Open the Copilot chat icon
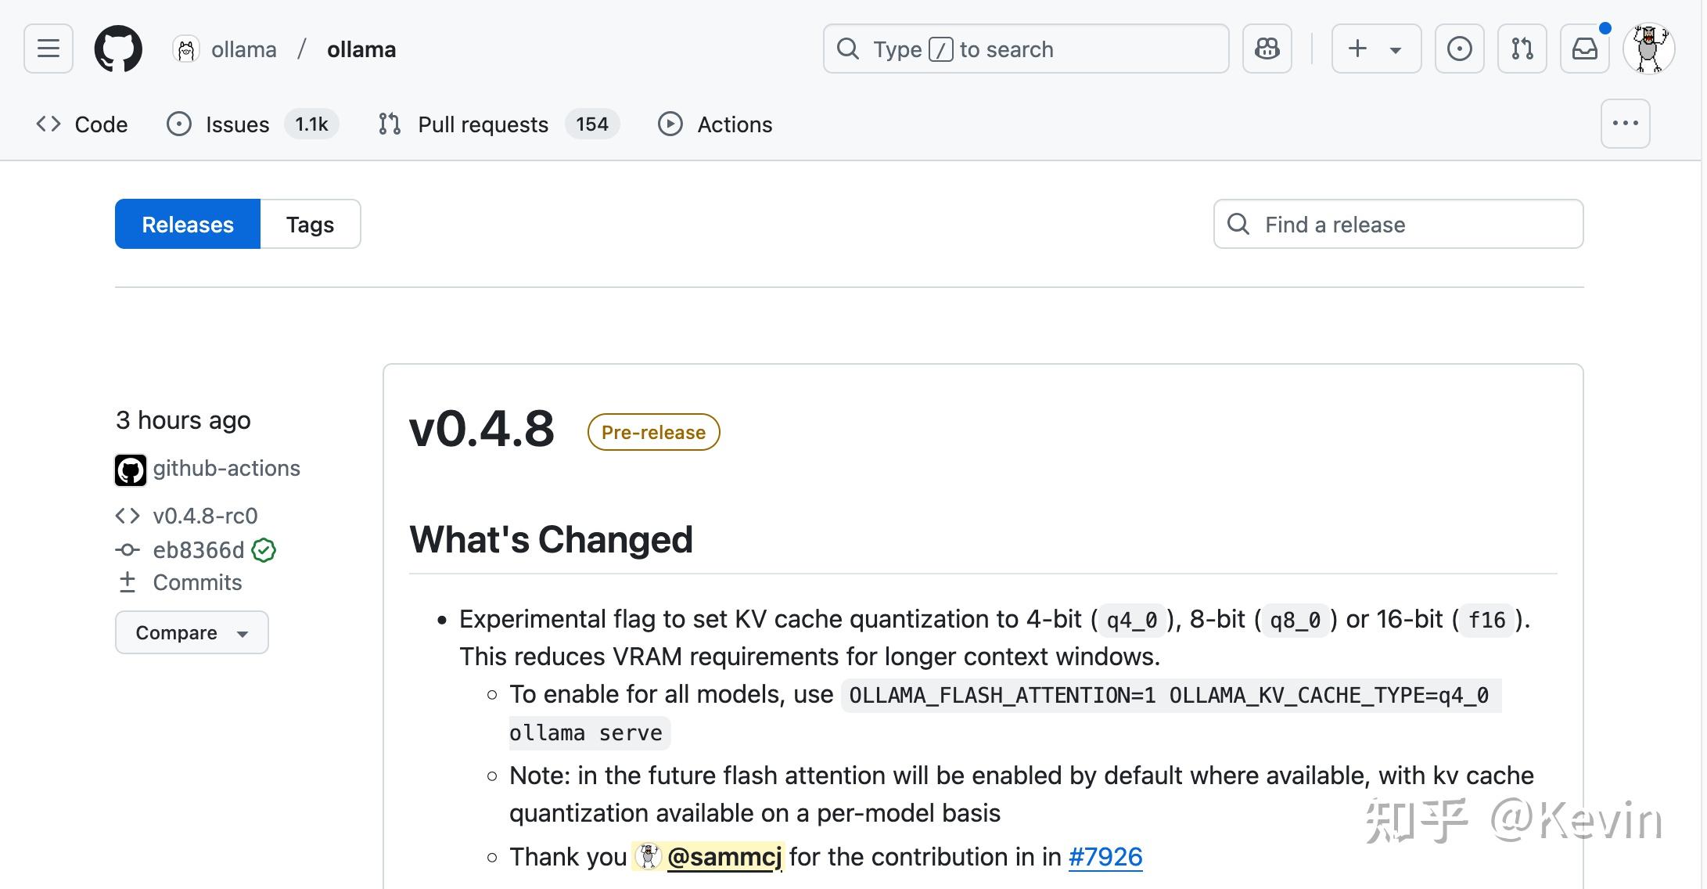The image size is (1707, 889). 1267,49
